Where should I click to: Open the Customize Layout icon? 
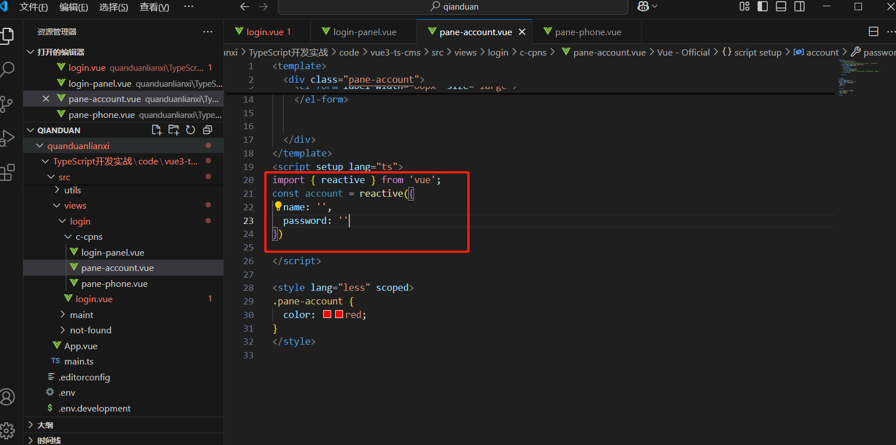pyautogui.click(x=745, y=7)
